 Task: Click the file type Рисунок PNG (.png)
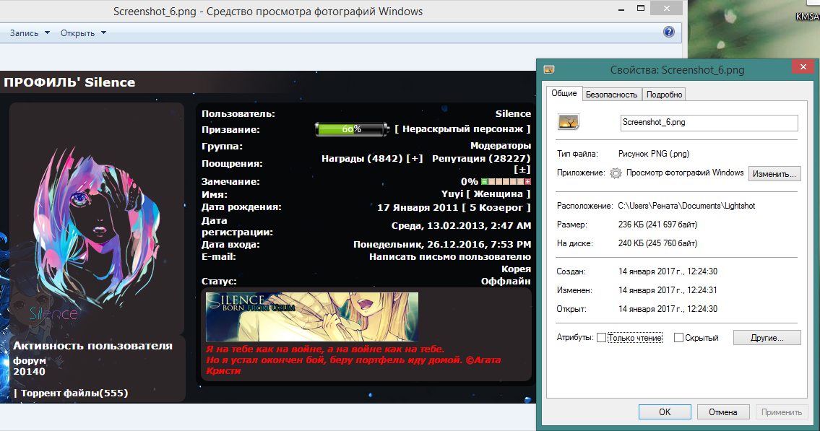[654, 154]
